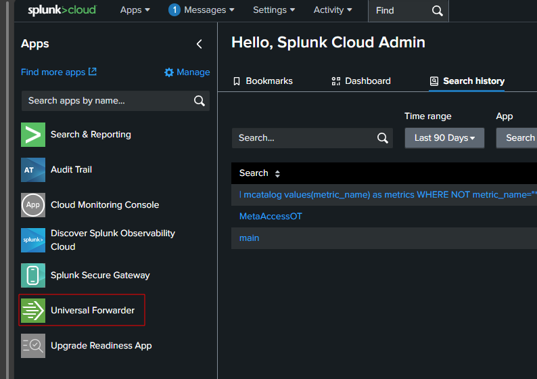
Task: Open the Last 90 Days time range dropdown
Action: coord(444,138)
